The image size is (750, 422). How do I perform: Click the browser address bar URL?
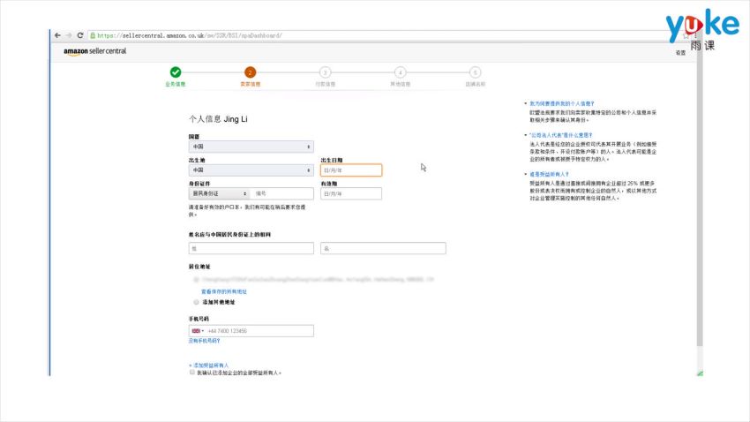coord(190,35)
